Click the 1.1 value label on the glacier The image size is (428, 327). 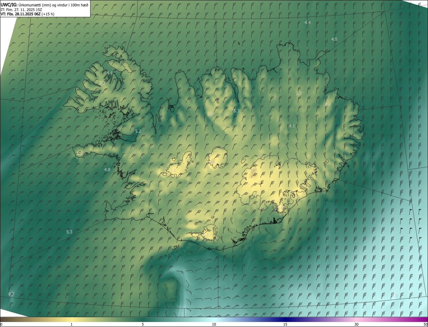(x=173, y=171)
